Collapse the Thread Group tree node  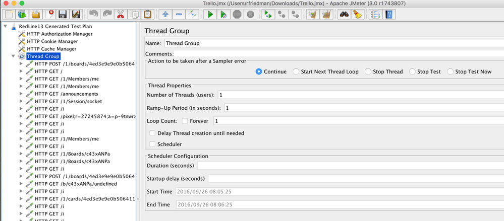tap(13, 56)
